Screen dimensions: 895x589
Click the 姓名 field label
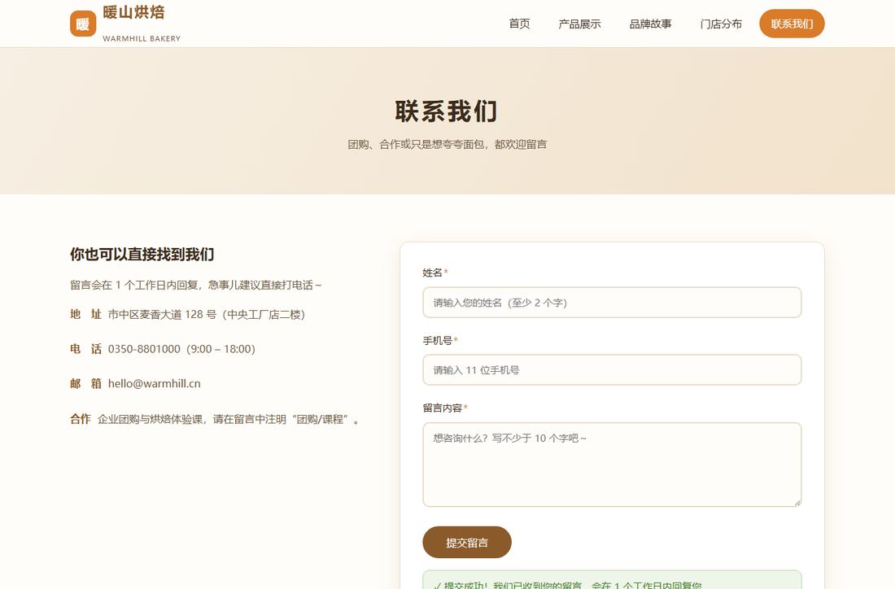tap(432, 273)
